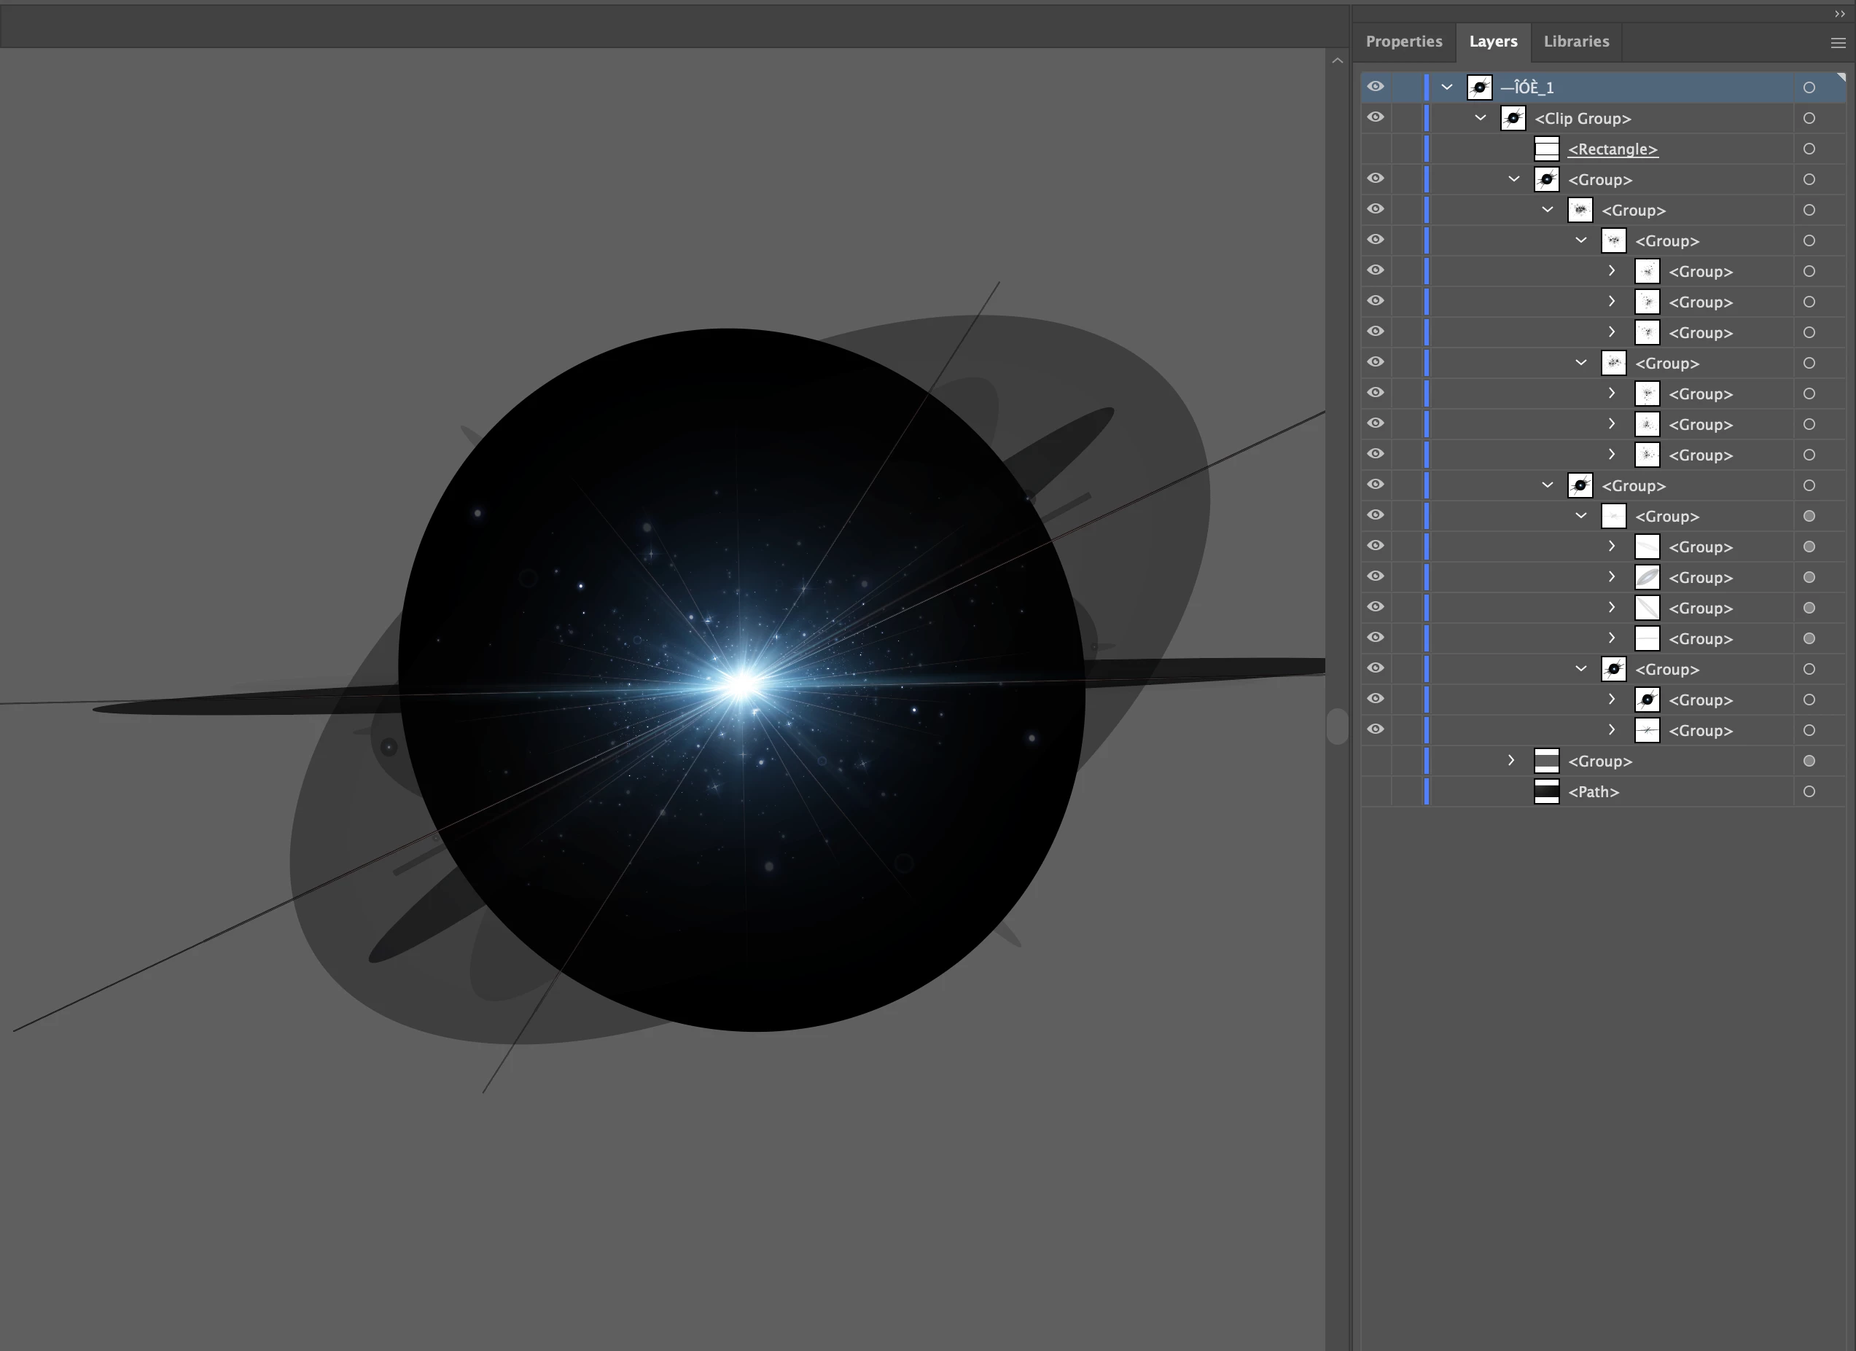Switch to the Properties tab
Image resolution: width=1856 pixels, height=1351 pixels.
[1403, 42]
